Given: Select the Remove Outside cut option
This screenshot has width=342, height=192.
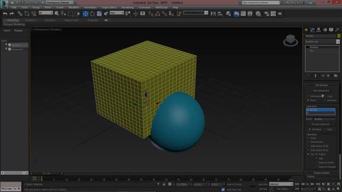Looking at the screenshot, I should click(316, 167).
